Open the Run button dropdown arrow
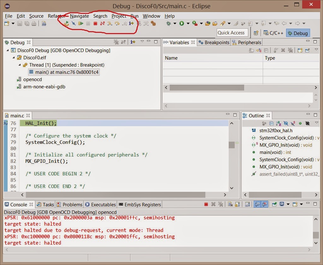 point(188,23)
